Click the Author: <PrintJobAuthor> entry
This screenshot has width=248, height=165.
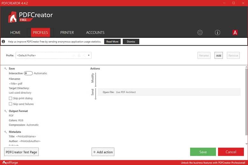pyautogui.click(x=24, y=141)
